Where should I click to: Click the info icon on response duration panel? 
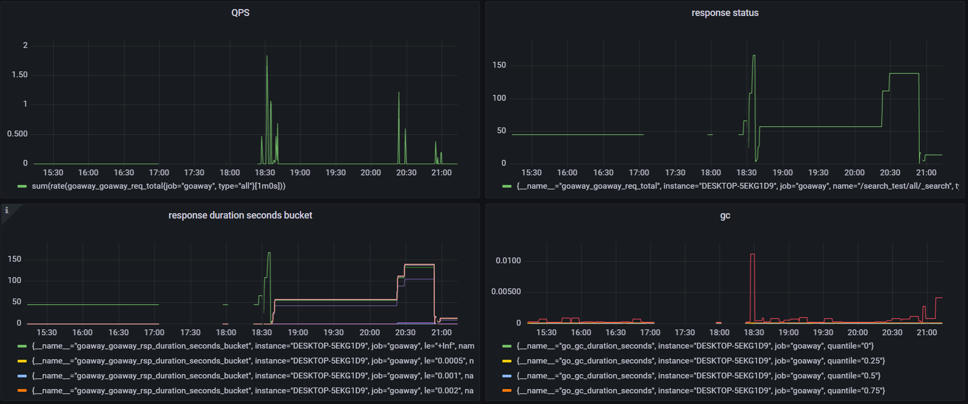6,210
